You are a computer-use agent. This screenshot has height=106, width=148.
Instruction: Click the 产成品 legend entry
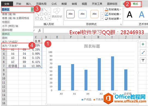click(86, 99)
